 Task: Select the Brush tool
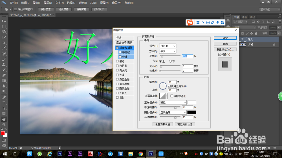(4, 59)
